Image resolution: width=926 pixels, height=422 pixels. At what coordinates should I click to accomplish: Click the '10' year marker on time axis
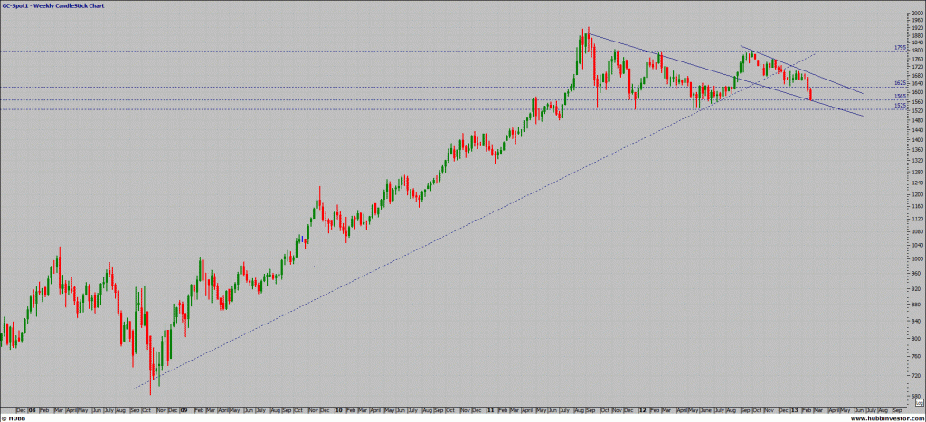click(x=338, y=408)
